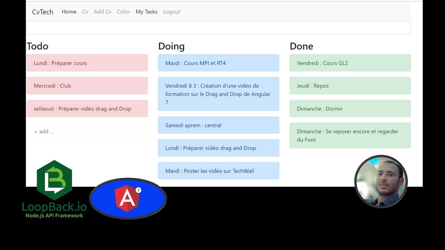Image resolution: width=445 pixels, height=250 pixels.
Task: Go to the Home nav item
Action: [69, 12]
